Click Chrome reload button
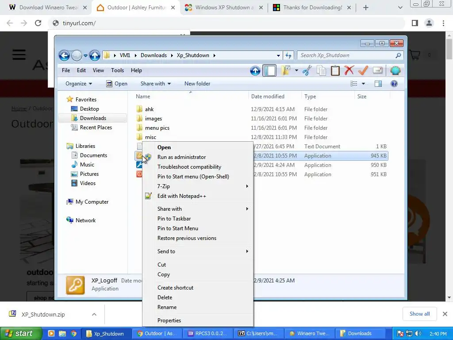 point(38,23)
